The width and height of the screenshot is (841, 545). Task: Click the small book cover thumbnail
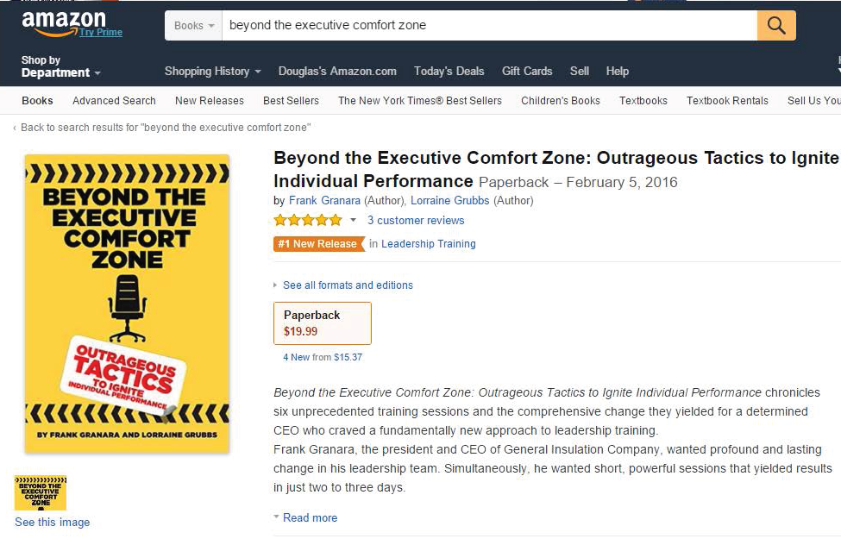(x=41, y=492)
